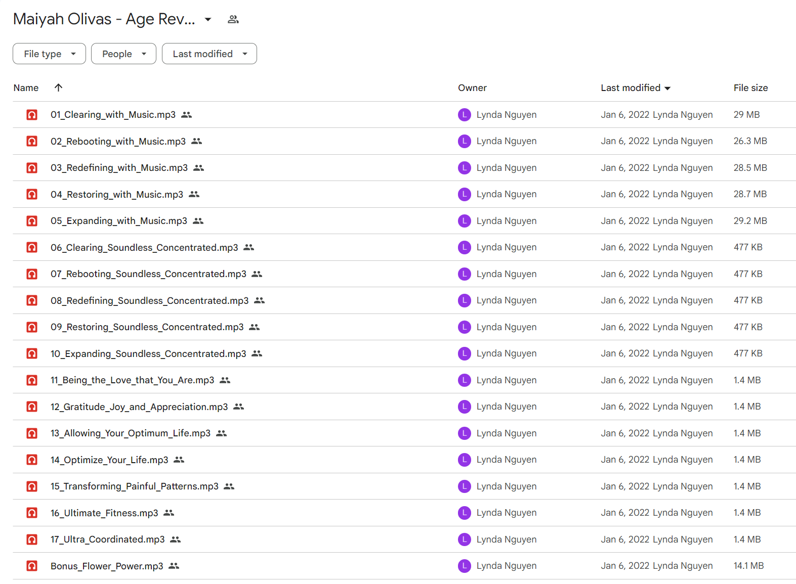Click the audio icon for 08_Redefining_Soundless_Concentrated.mp3

coord(32,300)
